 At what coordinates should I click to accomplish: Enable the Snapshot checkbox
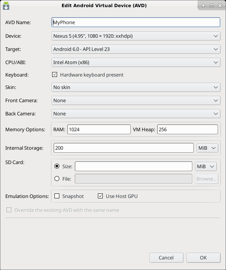click(57, 196)
